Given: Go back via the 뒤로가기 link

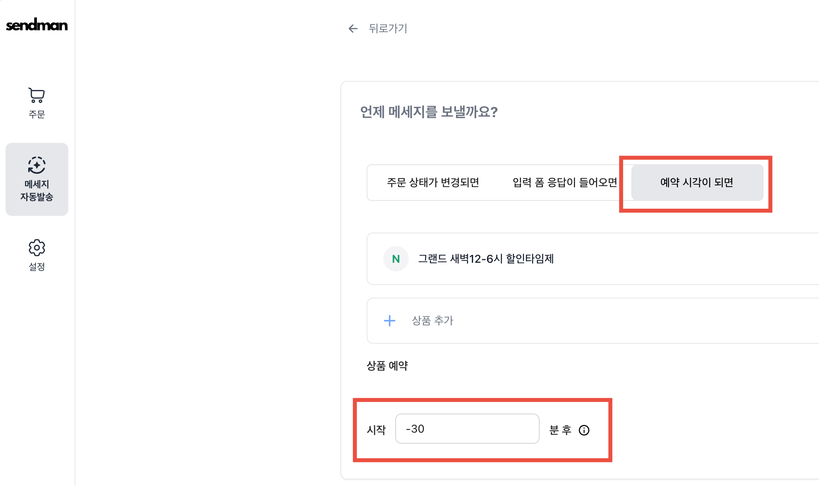Looking at the screenshot, I should click(x=388, y=29).
